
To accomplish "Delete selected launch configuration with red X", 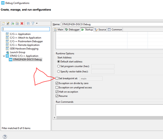I will tap(22, 23).
